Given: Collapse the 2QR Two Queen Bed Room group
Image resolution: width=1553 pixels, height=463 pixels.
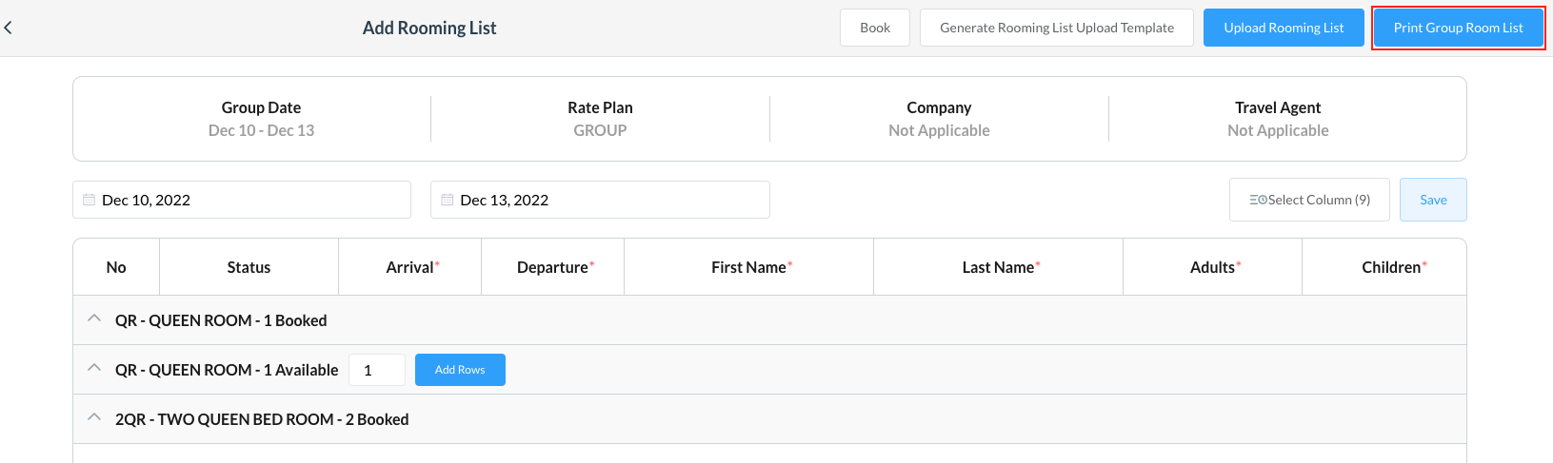Looking at the screenshot, I should coord(94,417).
